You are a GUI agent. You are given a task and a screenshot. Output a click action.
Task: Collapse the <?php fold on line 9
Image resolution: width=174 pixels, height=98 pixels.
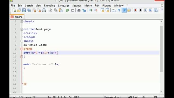pos(22,49)
